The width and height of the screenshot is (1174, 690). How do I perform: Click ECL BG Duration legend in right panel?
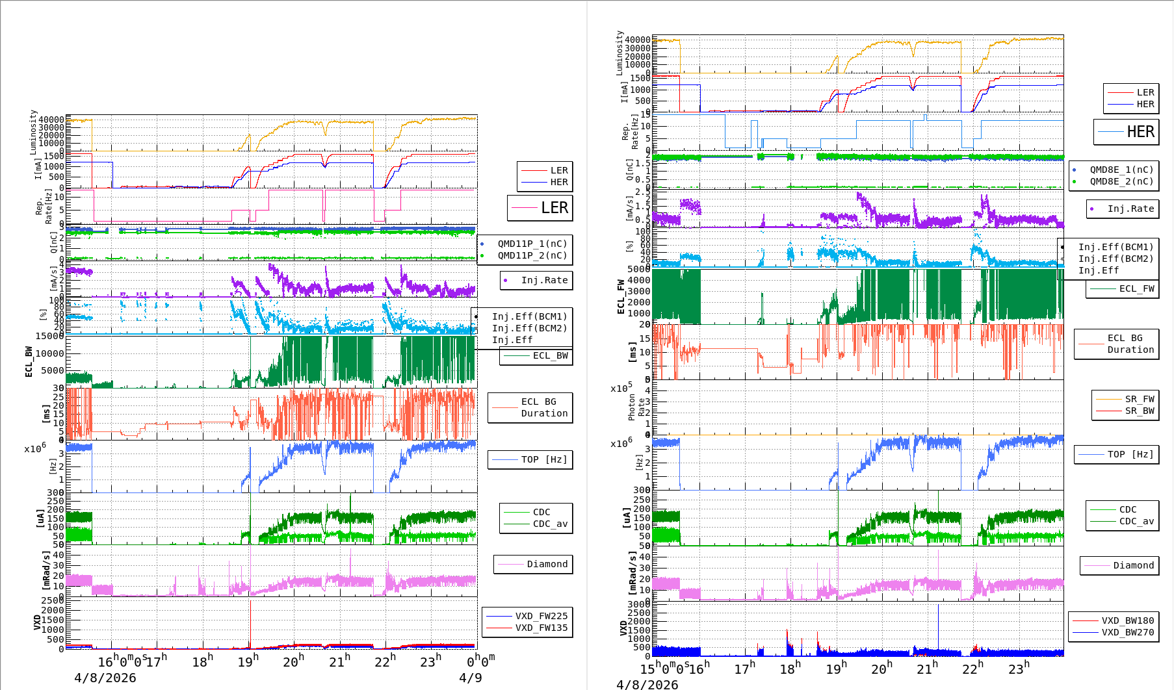coord(1117,344)
